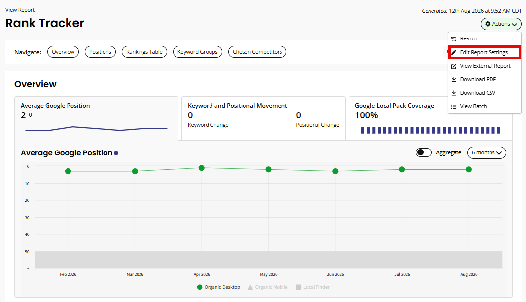The height and width of the screenshot is (302, 526).
Task: Toggle the Aggregate switch
Action: coord(423,152)
